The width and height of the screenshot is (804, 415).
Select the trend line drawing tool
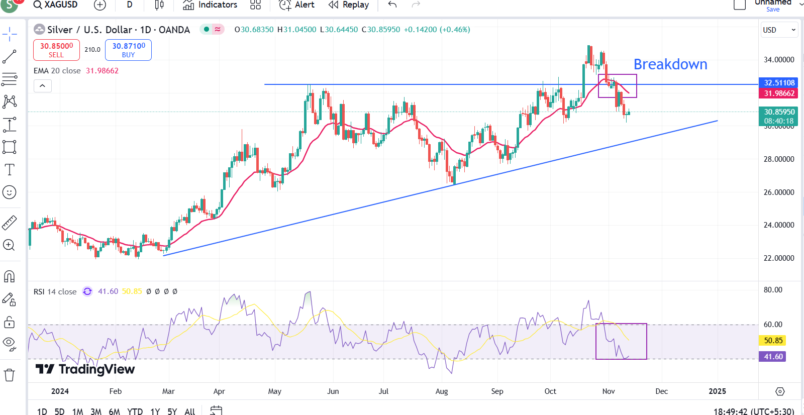click(x=10, y=57)
